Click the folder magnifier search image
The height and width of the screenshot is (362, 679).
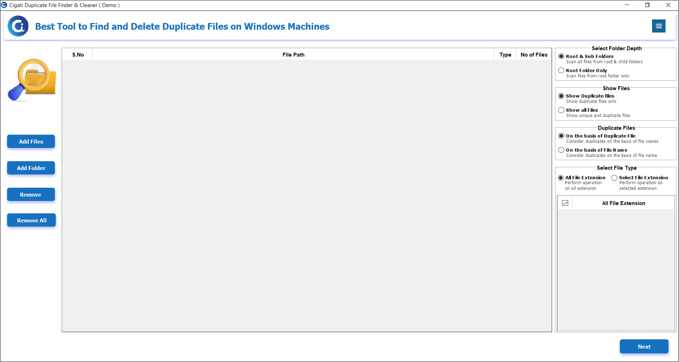pyautogui.click(x=32, y=80)
